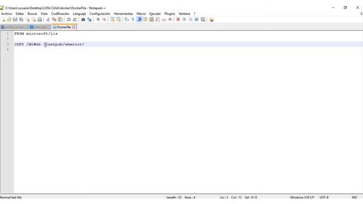
Task: Click the New file toolbar icon
Action: [x=3, y=20]
